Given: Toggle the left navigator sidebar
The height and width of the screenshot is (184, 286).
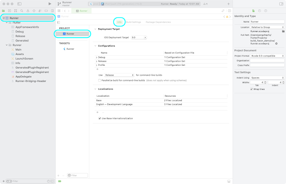Looking at the screenshot, I should pyautogui.click(x=19, y=4).
